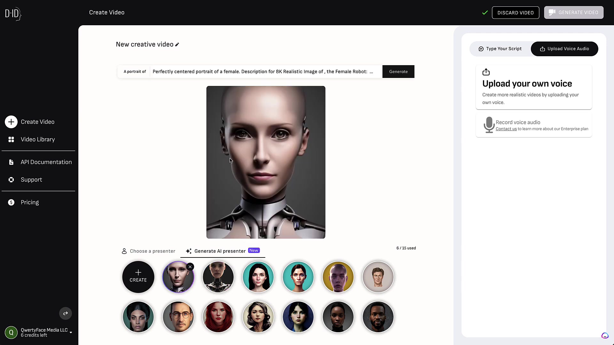This screenshot has height=345, width=614.
Task: Click the 6 / 15 used counter
Action: [x=406, y=248]
